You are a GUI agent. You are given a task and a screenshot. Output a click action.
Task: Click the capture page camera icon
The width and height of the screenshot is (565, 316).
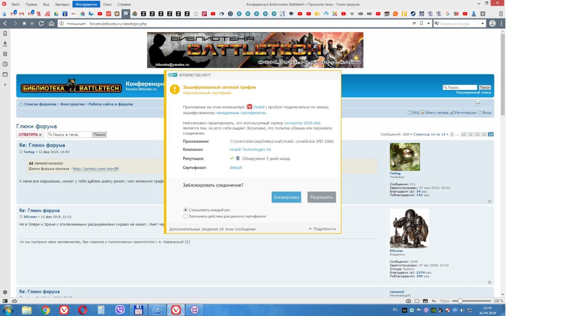(408, 301)
